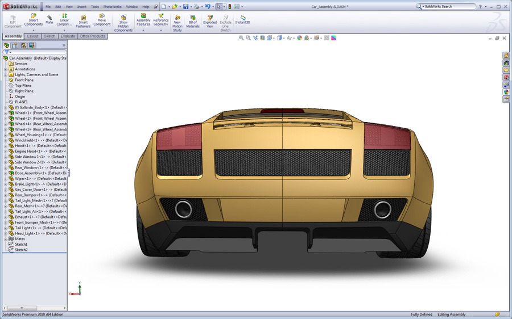Screen dimensions: 512x319
Task: Click the SolidWorks Search input field
Action: [448, 7]
